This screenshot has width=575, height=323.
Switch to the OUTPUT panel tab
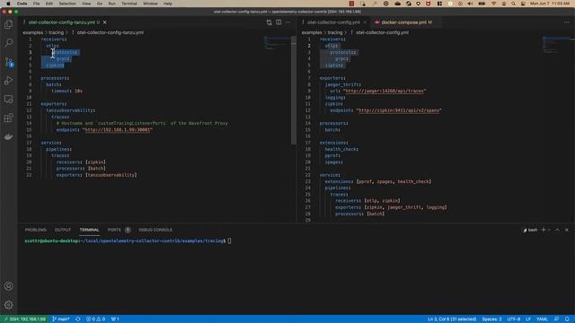click(63, 230)
